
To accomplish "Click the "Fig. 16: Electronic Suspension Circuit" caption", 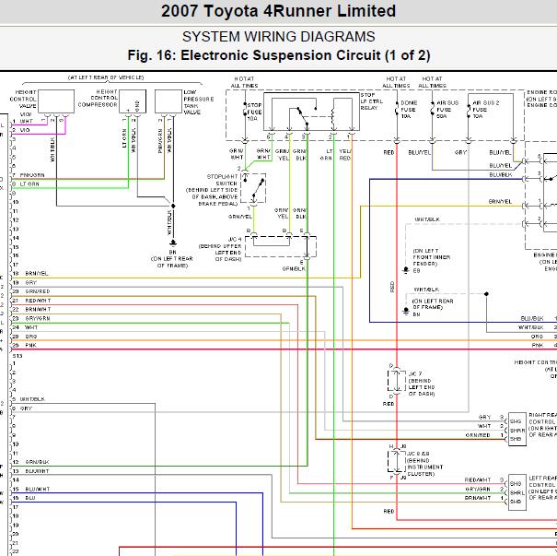I will point(254,55).
